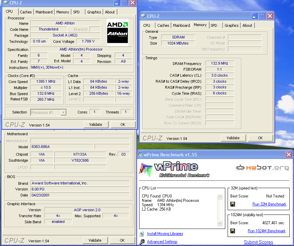Click the CPU-Z title icon in the left window
The height and width of the screenshot is (246, 294).
[6, 2]
